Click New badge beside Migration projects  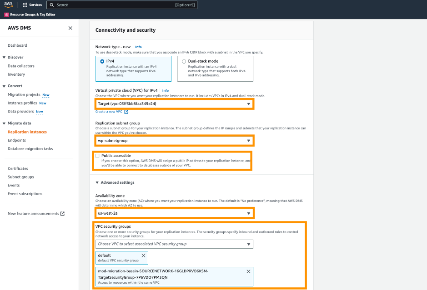coord(46,95)
